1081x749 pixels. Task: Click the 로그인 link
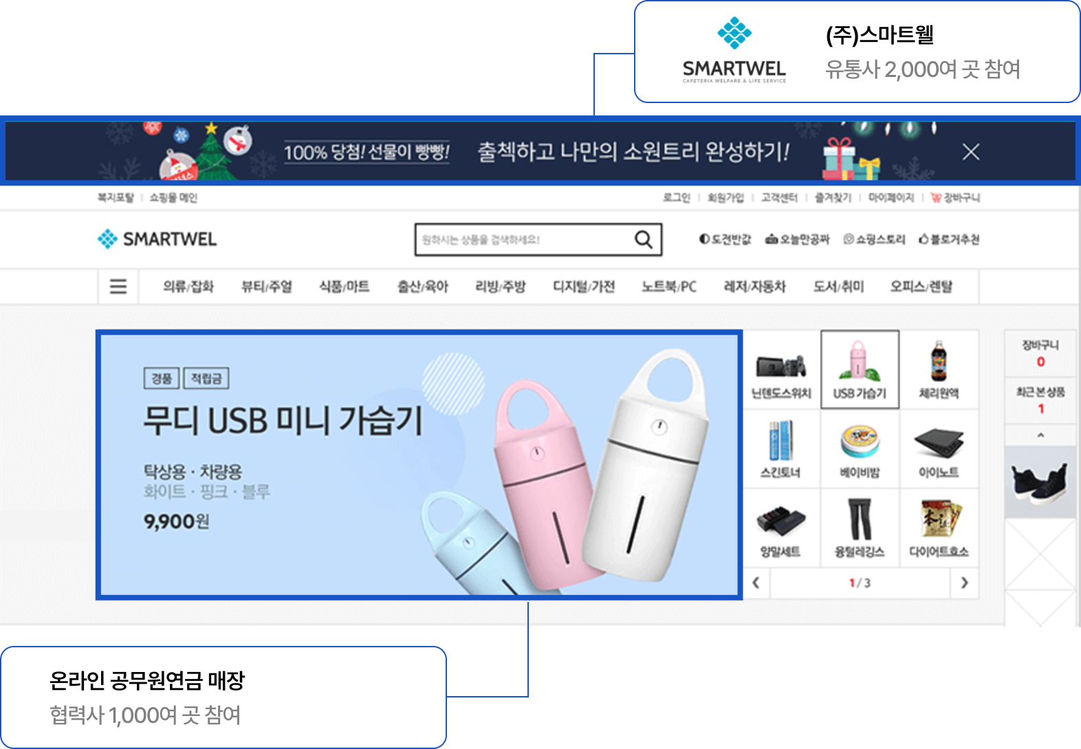coord(676,198)
